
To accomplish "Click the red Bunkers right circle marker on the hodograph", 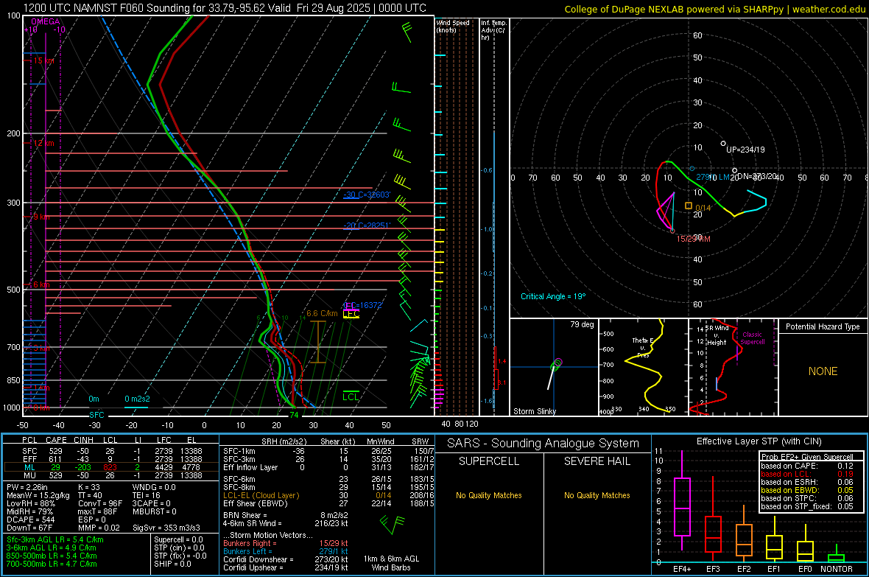I will pyautogui.click(x=673, y=231).
